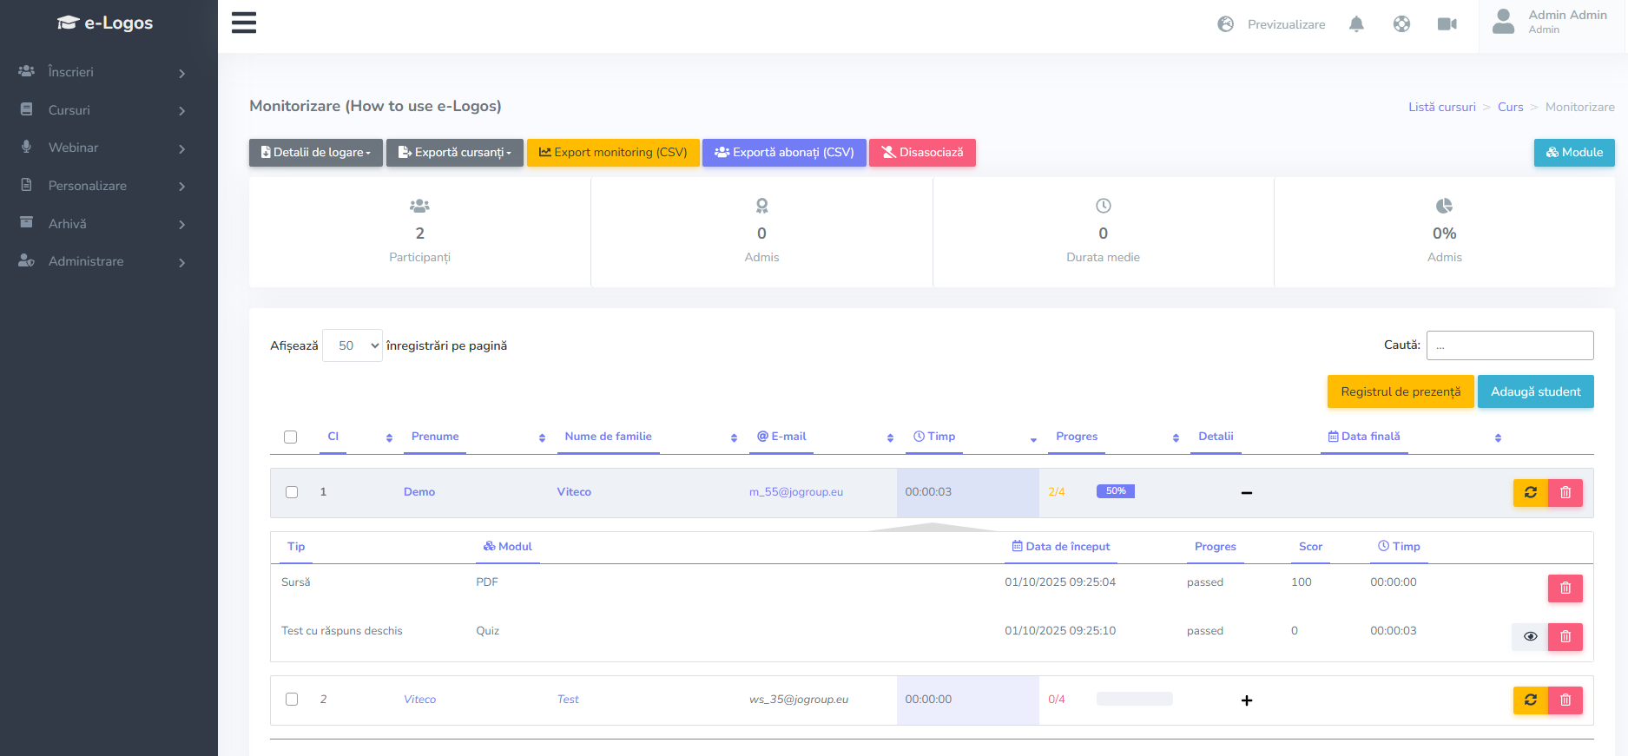1628x756 pixels.
Task: Click the video camera icon
Action: click(1447, 24)
